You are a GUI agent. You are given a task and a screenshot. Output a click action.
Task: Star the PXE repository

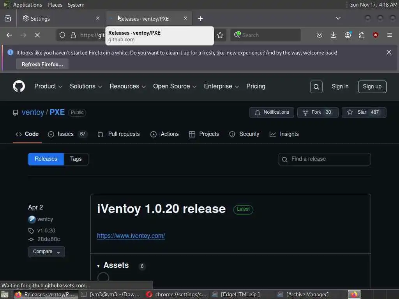(364, 113)
